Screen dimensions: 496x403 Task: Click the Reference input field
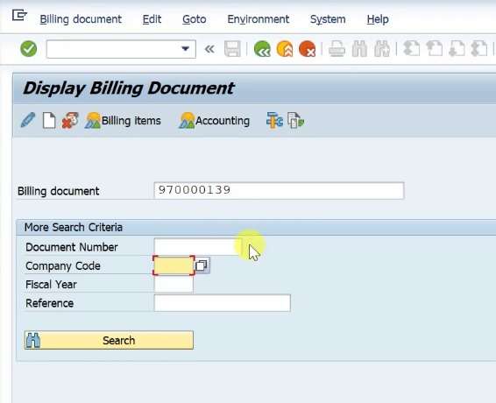222,303
